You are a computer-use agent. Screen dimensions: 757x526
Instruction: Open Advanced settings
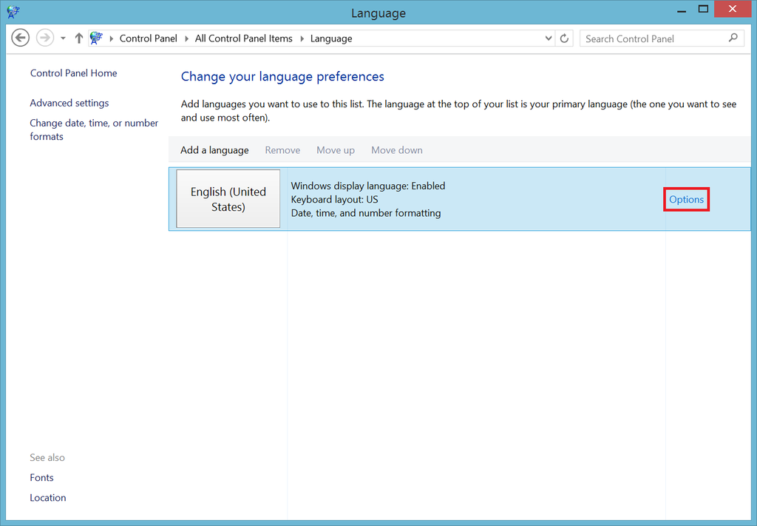[69, 103]
